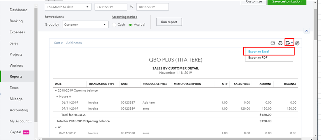Viewport: 321px width, 140px height.
Task: Click the page vertical scrollbar thumb
Action: (x=315, y=24)
